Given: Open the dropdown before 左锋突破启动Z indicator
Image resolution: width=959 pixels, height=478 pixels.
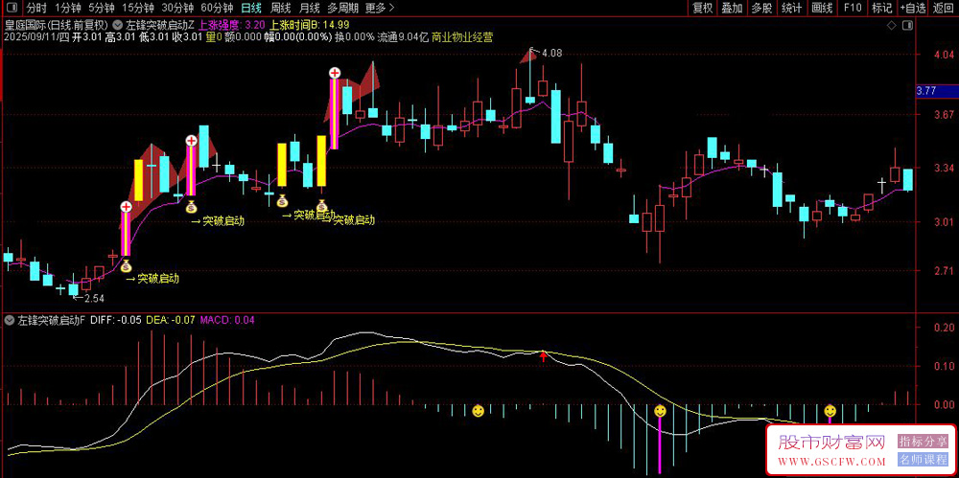Looking at the screenshot, I should pyautogui.click(x=118, y=26).
